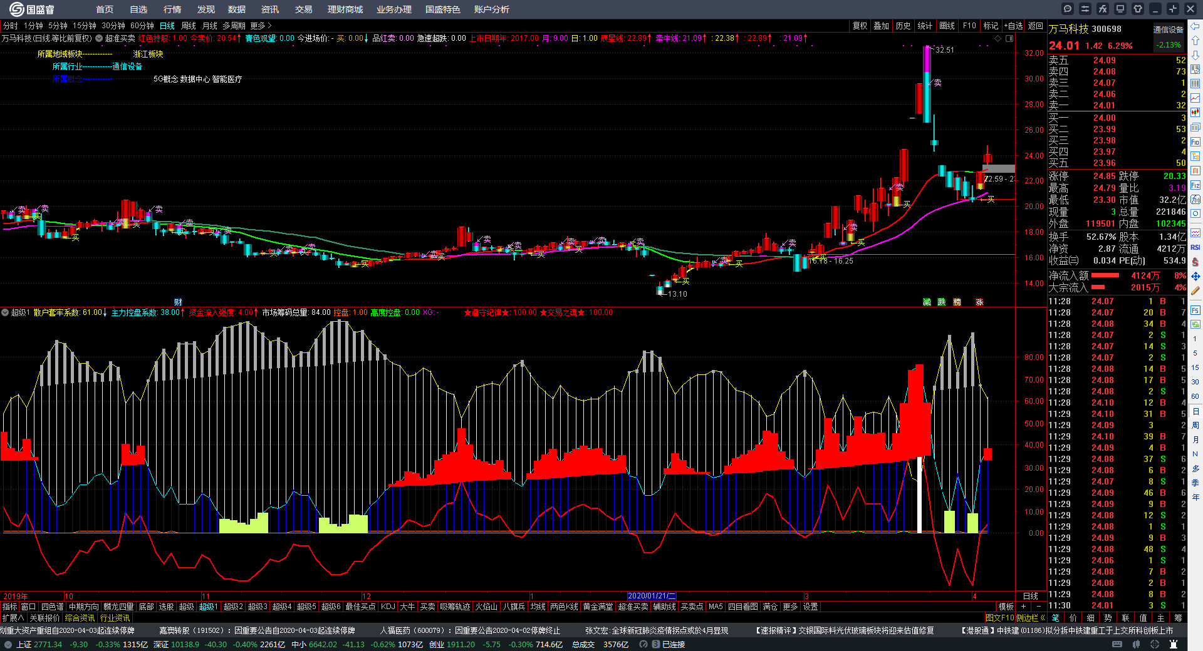This screenshot has width=1203, height=651.
Task: Select the 15-minute period in sidebar
Action: point(1195,367)
